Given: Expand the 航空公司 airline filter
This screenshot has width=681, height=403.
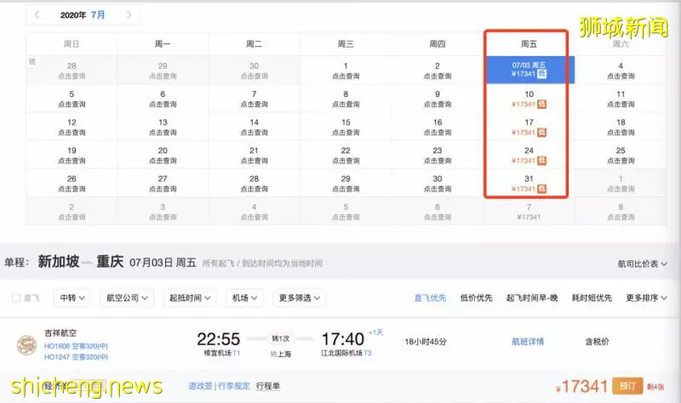Looking at the screenshot, I should click(127, 298).
